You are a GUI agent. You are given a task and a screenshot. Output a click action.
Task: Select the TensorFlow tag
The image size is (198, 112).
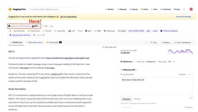(x=60, y=31)
